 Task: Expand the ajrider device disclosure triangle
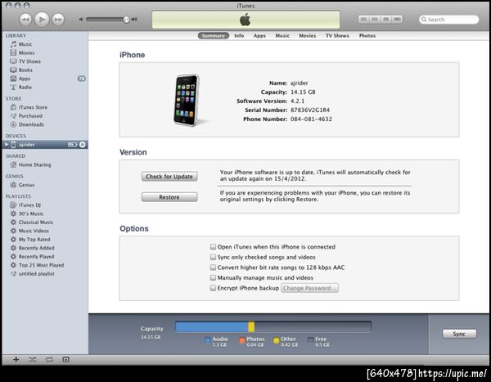(7, 144)
